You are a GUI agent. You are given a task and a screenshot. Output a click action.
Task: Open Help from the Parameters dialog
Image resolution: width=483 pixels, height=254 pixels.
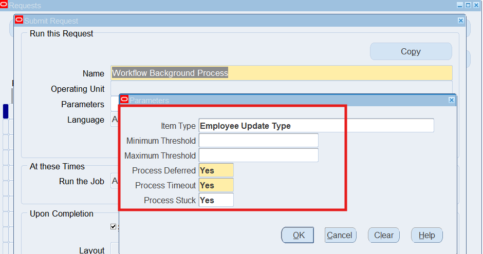(x=426, y=236)
